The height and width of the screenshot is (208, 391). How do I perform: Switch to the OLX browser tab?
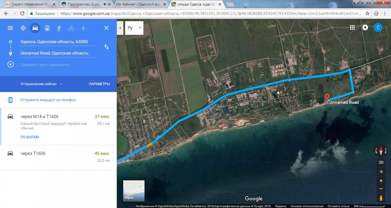coord(31,4)
